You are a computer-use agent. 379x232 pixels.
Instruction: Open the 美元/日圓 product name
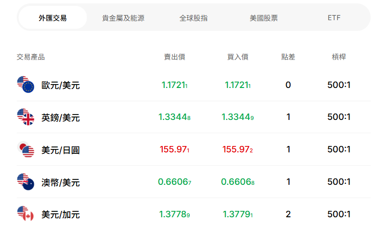tap(60, 150)
